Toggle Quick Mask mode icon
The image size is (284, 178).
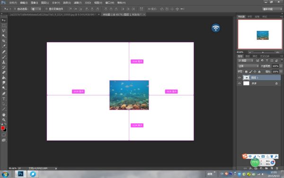[x=4, y=135]
